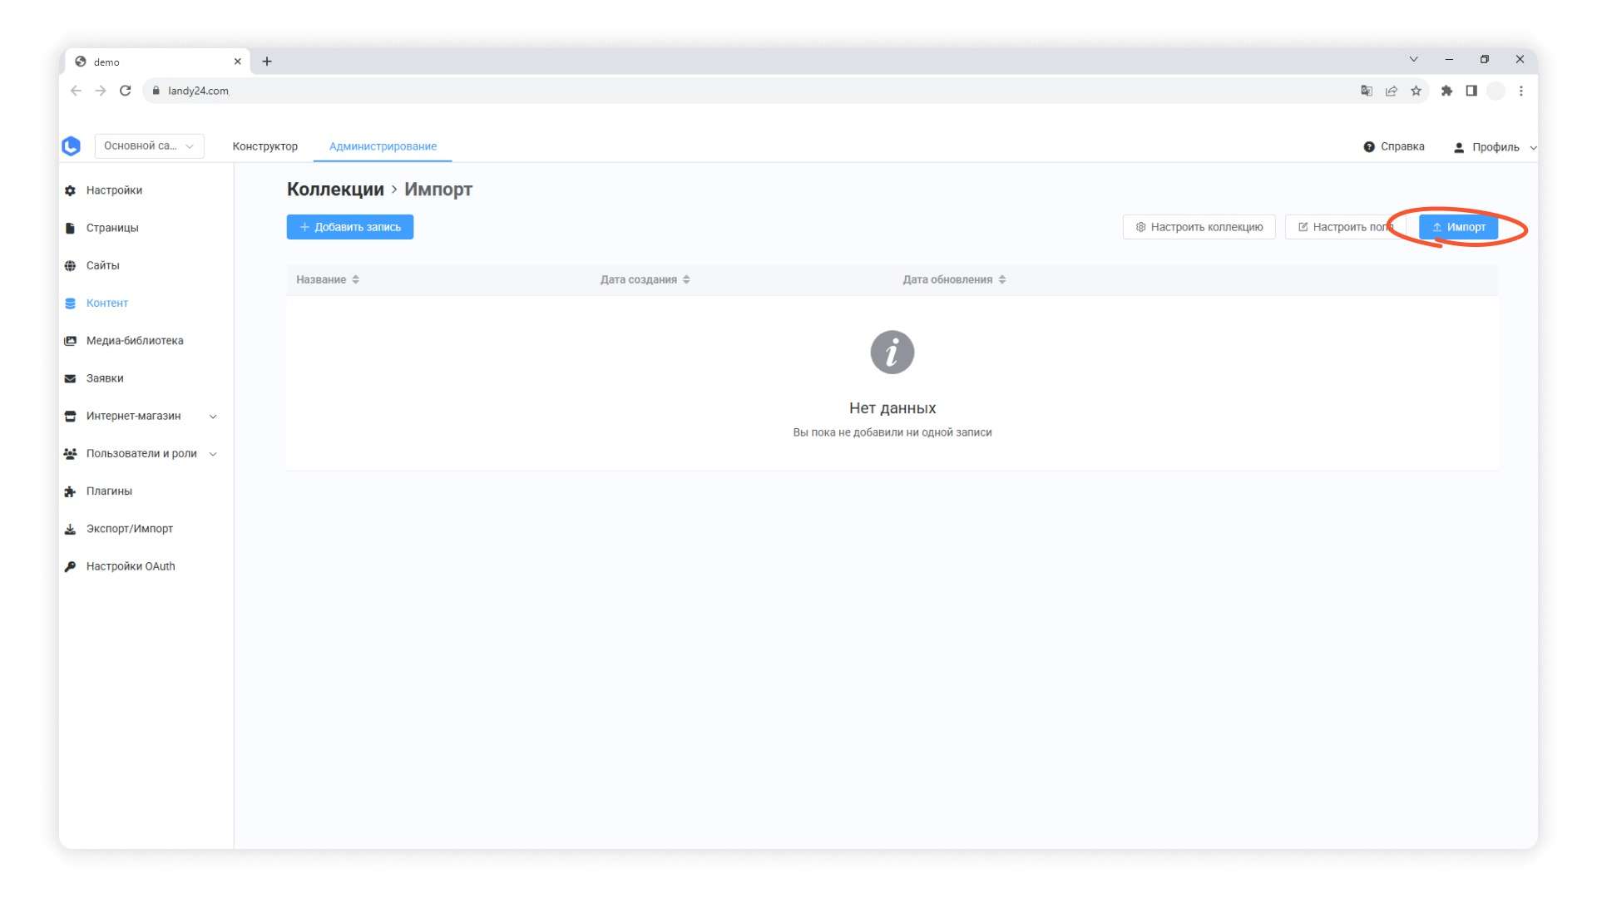The width and height of the screenshot is (1597, 898).
Task: Open Настройки in the sidebar
Action: (114, 190)
